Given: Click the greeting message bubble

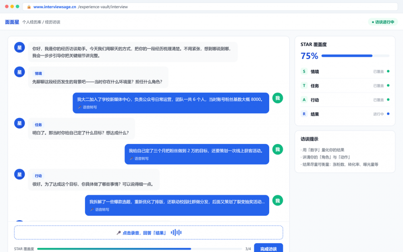Looking at the screenshot, I should click(133, 52).
